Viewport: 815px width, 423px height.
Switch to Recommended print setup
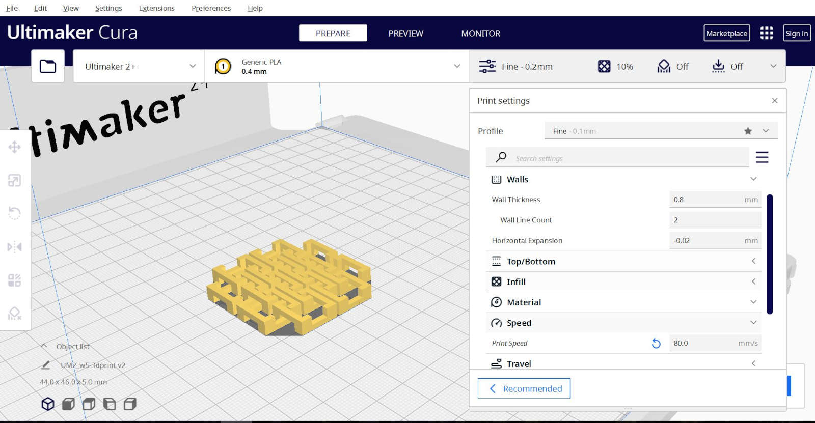524,388
